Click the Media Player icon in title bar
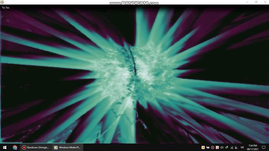This screenshot has height=151, width=269. pyautogui.click(x=2, y=2)
